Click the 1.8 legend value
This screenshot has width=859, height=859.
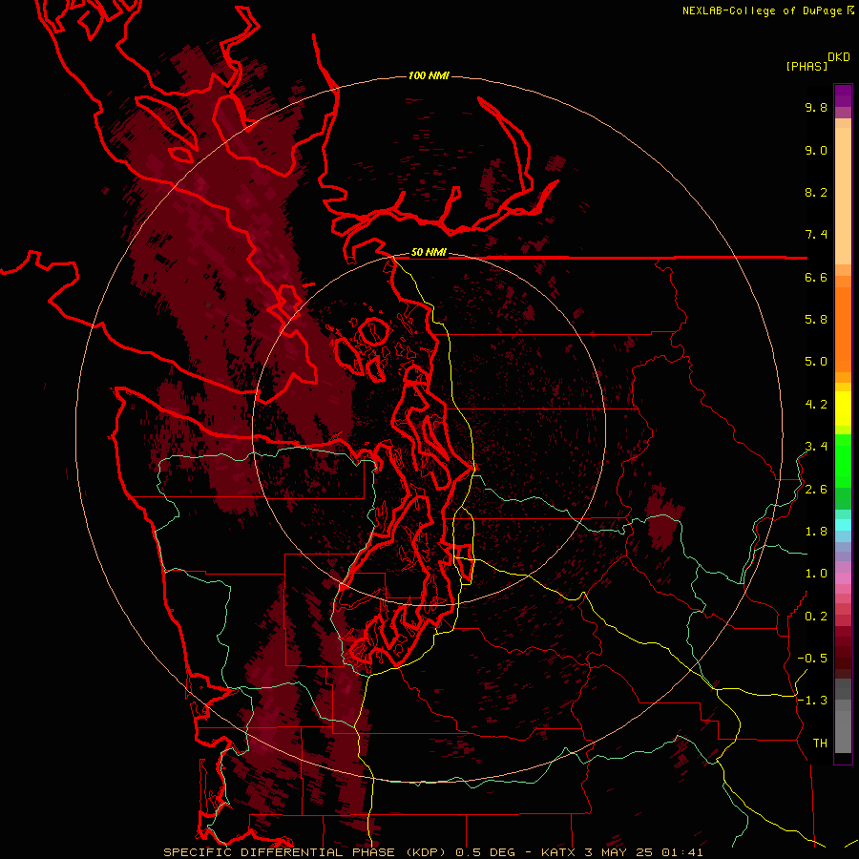click(816, 532)
